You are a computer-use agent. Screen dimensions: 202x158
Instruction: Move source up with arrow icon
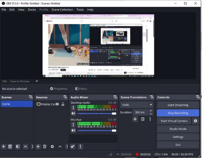point(60,147)
